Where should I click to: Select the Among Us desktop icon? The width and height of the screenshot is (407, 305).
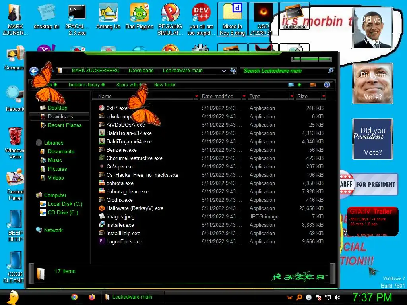click(108, 16)
